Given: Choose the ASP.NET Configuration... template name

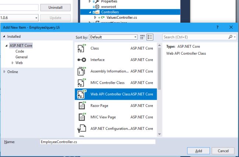Looking at the screenshot, I should (x=110, y=129).
